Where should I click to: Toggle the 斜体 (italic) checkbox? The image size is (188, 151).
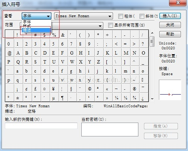142,16
